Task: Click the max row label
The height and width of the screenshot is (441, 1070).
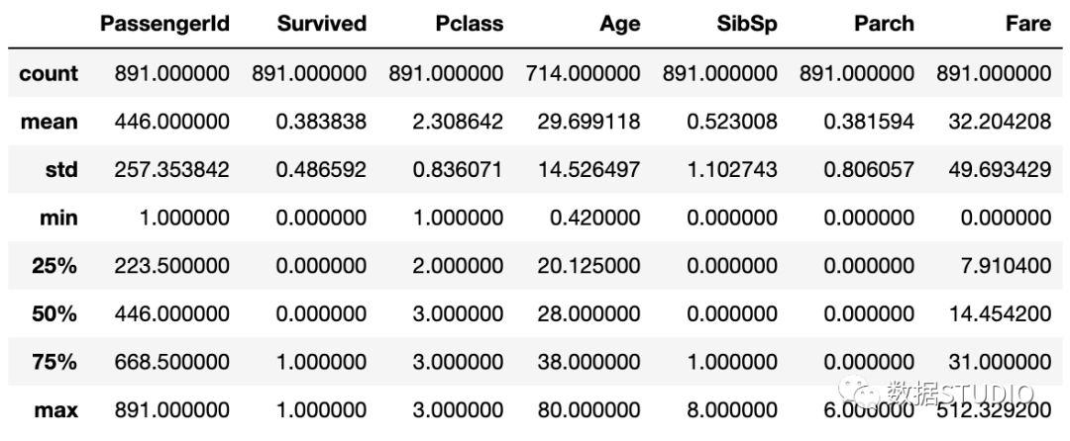Action: pyautogui.click(x=55, y=411)
